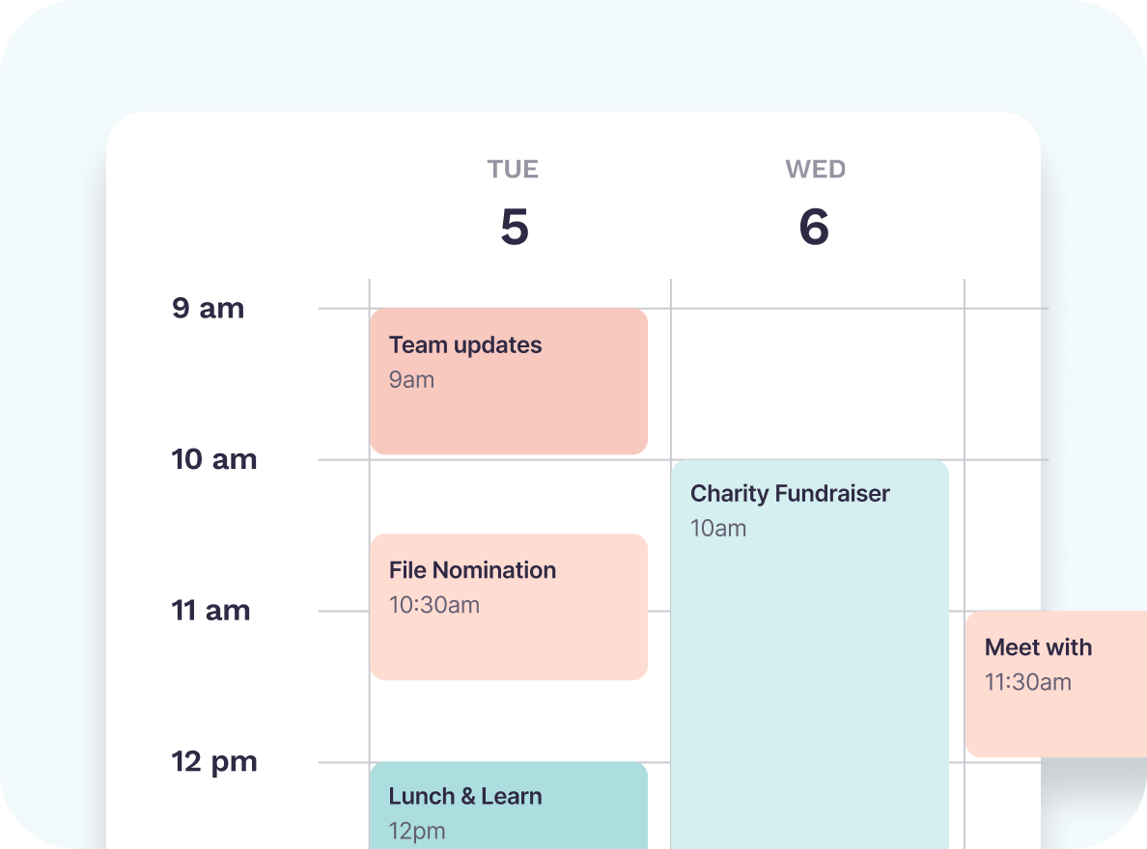
Task: Click the 11:30am text under "Meet with"
Action: (x=1027, y=683)
